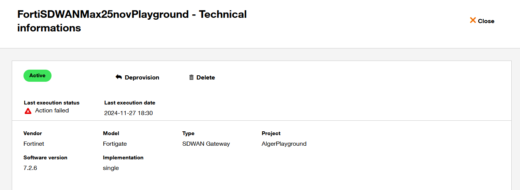Click the single implementation value

pos(111,168)
